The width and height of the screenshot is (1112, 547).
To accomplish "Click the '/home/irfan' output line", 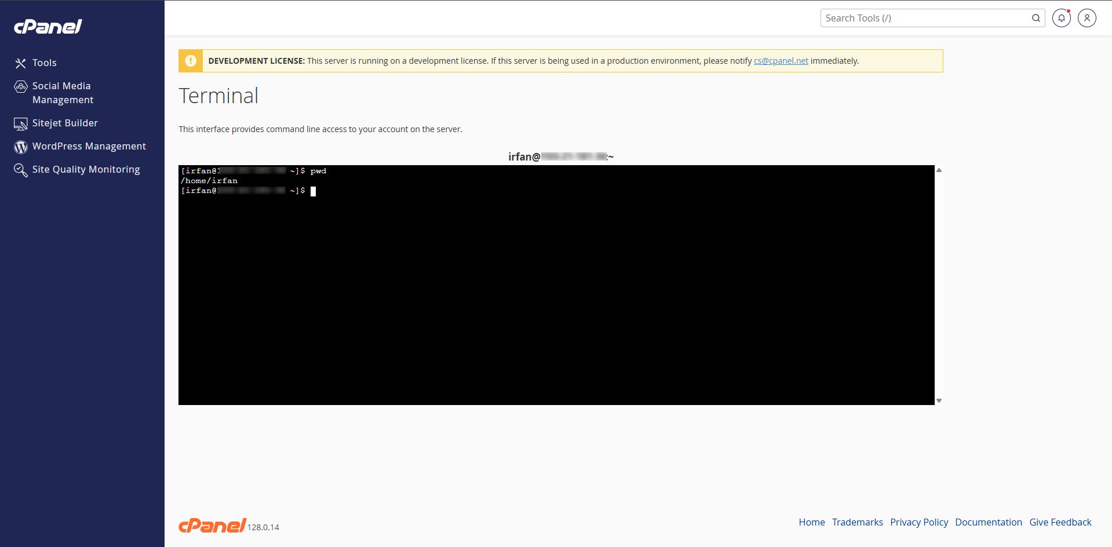I will coord(209,181).
